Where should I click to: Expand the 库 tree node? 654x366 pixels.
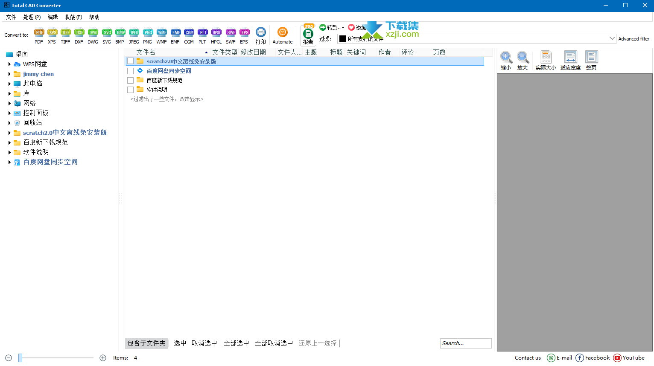pyautogui.click(x=9, y=93)
